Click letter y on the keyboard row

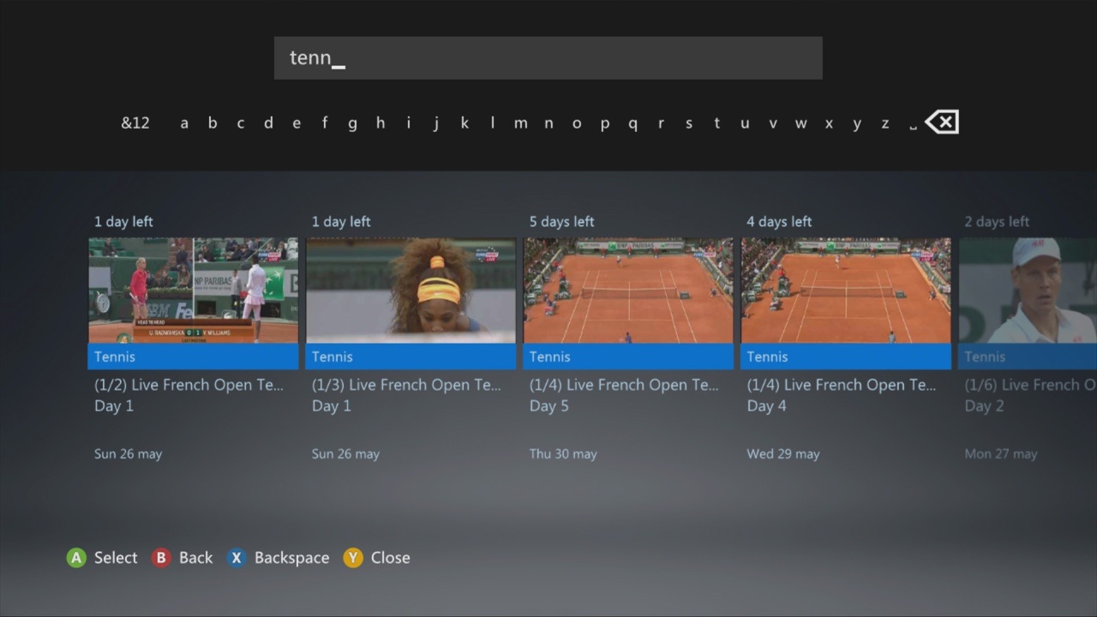pos(856,124)
